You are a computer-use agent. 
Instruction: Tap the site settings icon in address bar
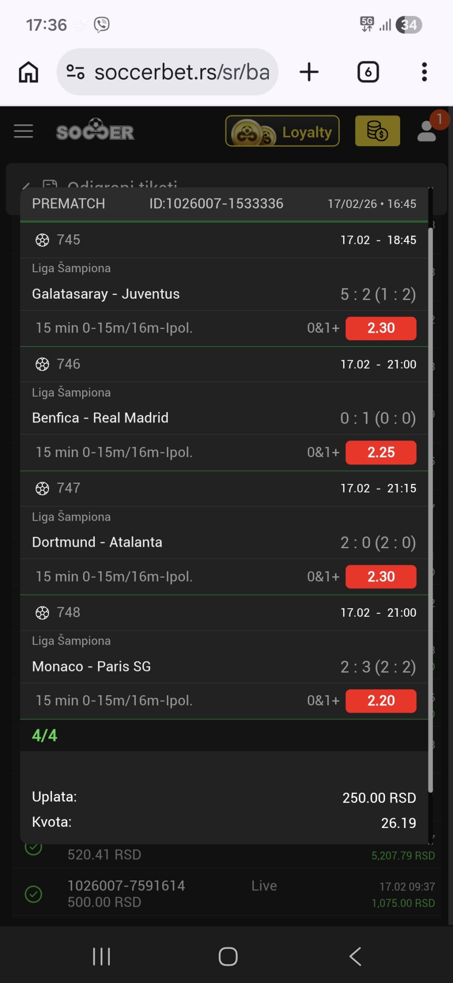75,72
